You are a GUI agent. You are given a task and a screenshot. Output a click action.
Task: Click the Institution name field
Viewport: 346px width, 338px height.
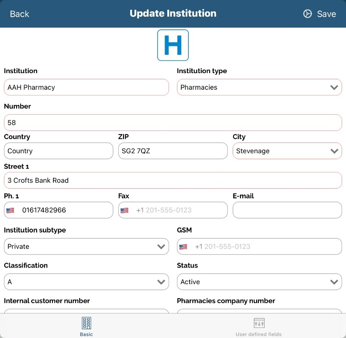86,87
